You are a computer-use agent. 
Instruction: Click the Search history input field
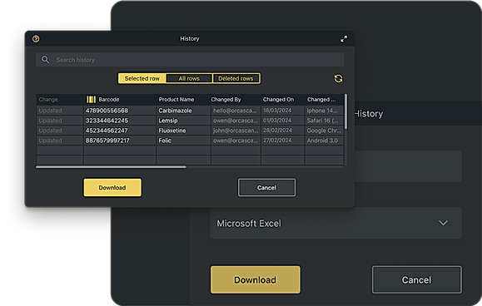[x=190, y=60]
